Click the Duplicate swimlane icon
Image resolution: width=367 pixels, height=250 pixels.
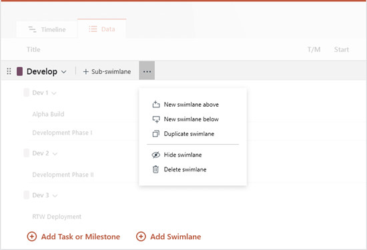point(156,134)
